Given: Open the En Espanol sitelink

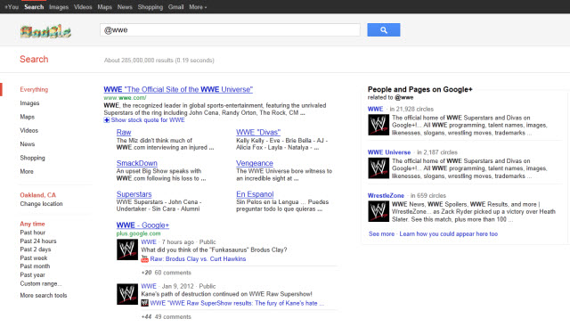Looking at the screenshot, I should point(255,194).
